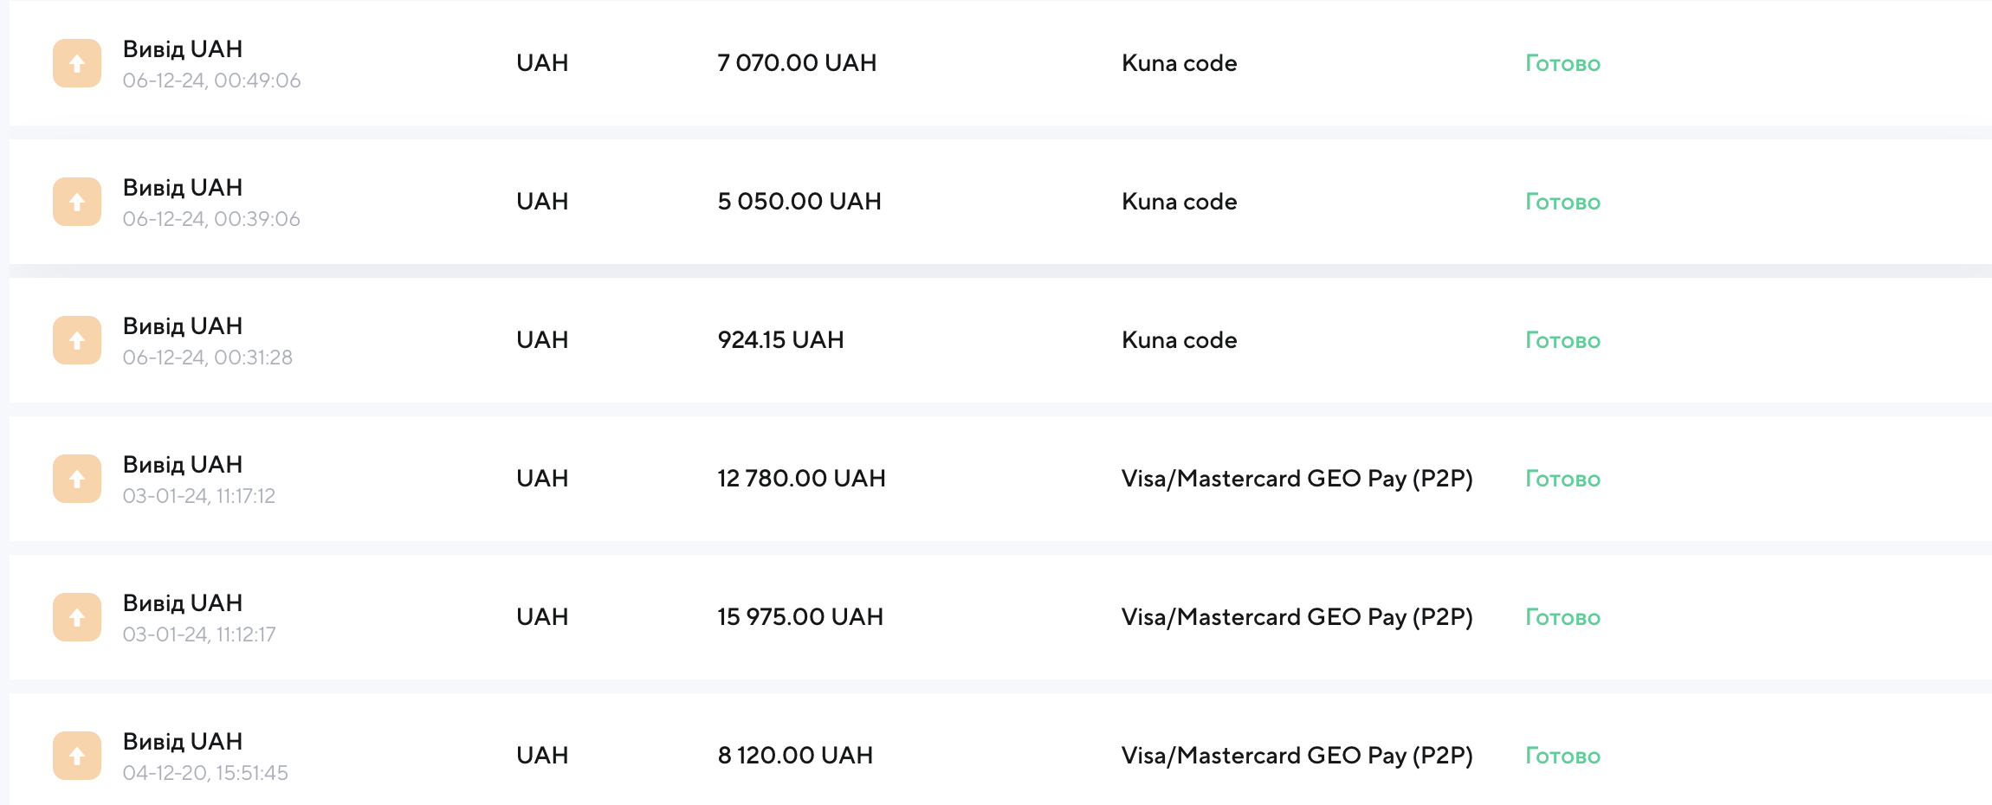Select the 12 780.00 UAH amount
The width and height of the screenshot is (1992, 805).
[x=801, y=479]
